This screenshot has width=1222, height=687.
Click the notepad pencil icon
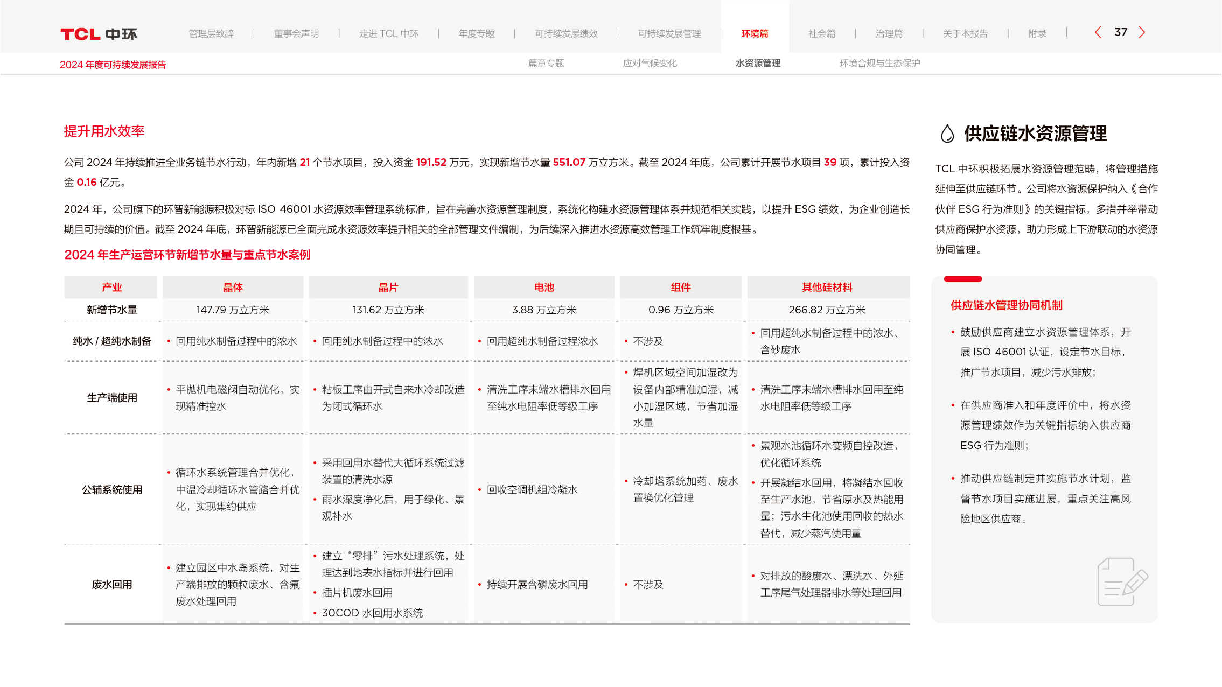[1122, 582]
